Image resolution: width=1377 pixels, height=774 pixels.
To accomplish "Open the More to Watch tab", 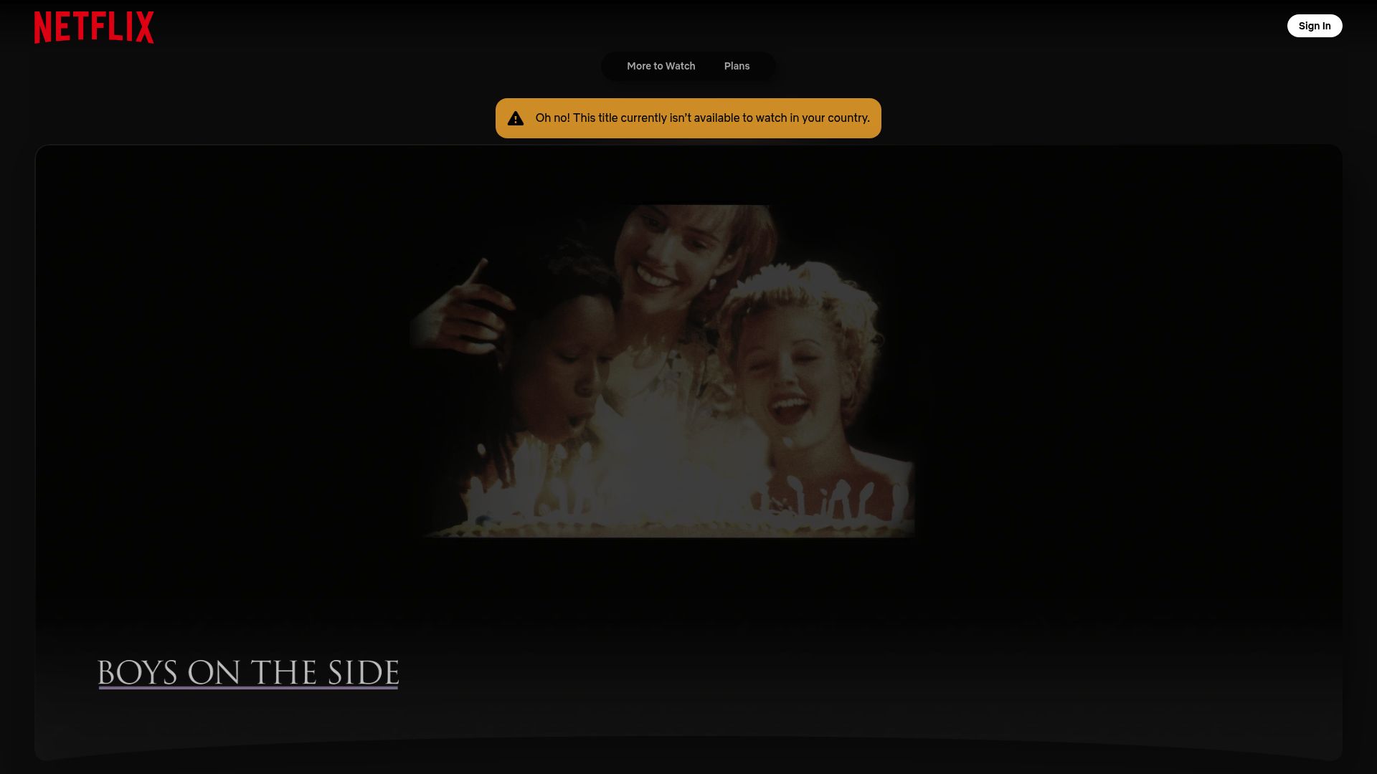I will [661, 66].
